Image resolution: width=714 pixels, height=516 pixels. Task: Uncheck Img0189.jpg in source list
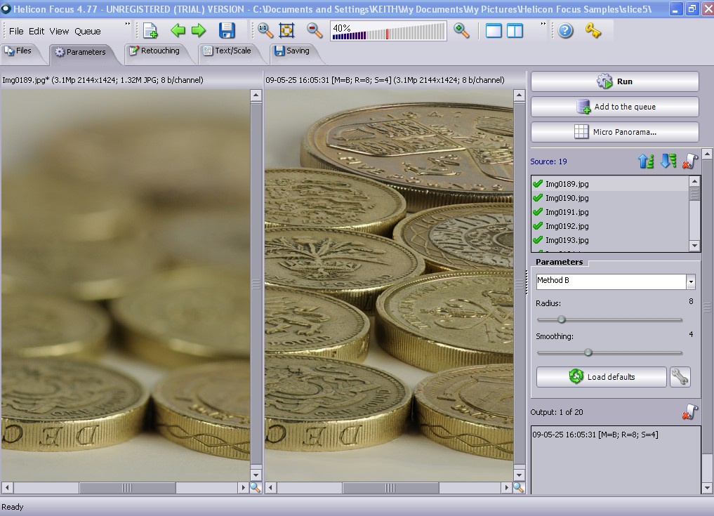point(538,183)
